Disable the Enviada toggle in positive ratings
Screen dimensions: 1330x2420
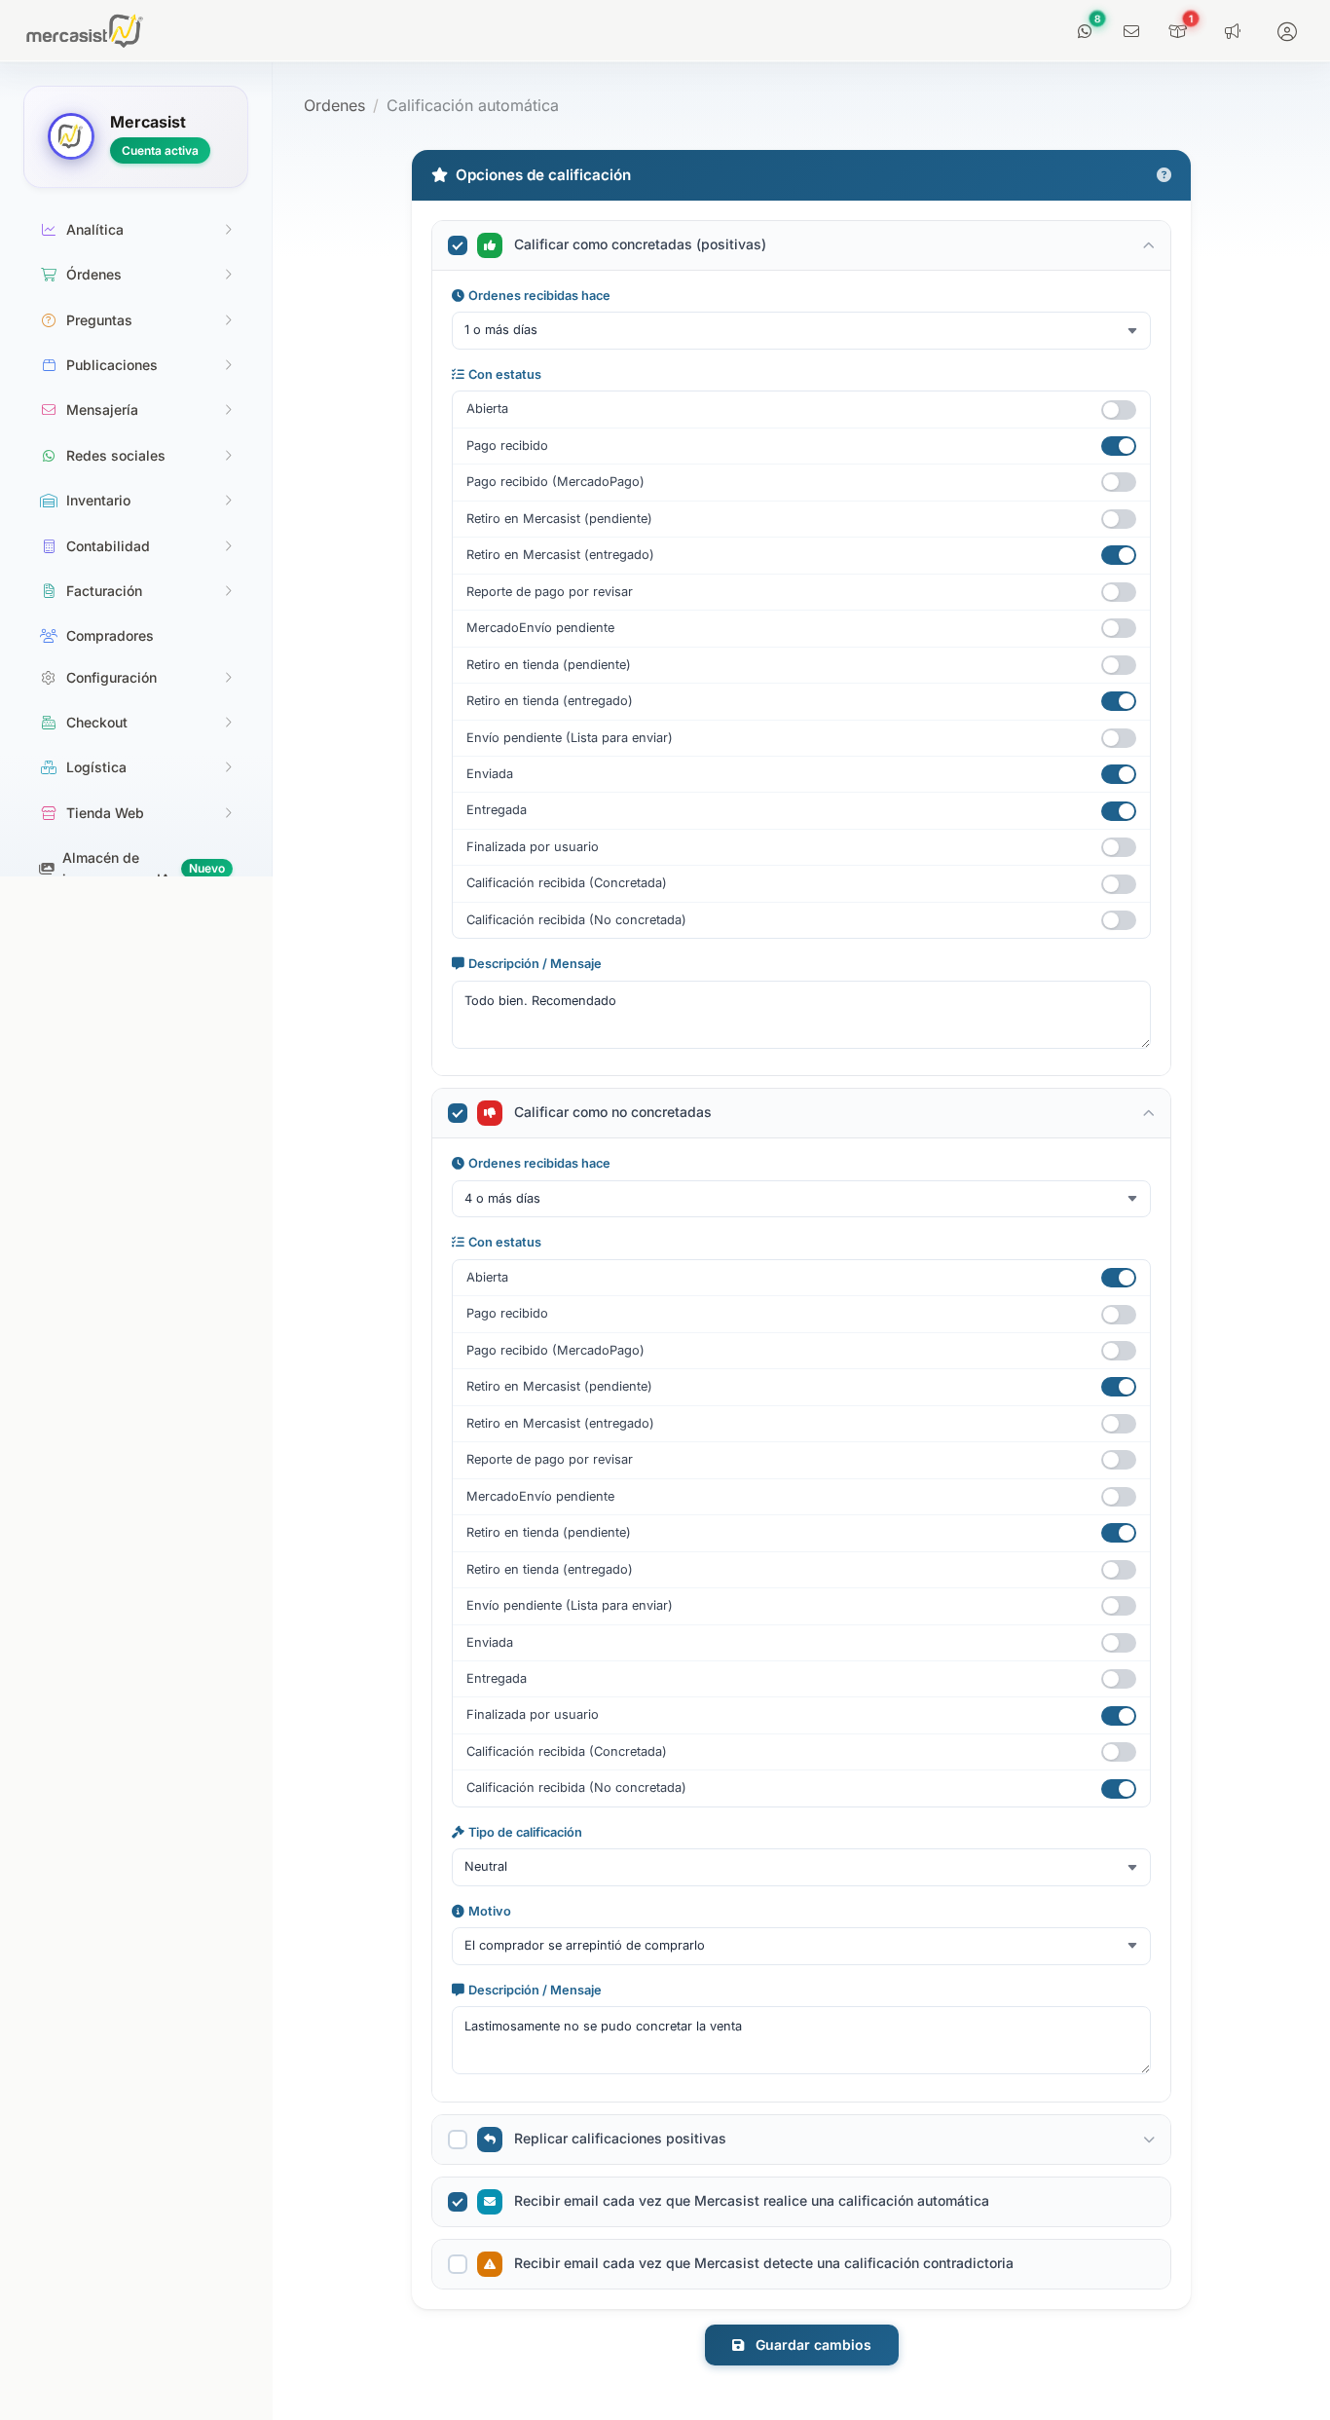[x=1118, y=774]
